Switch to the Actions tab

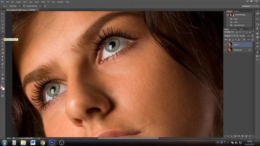tap(236, 11)
